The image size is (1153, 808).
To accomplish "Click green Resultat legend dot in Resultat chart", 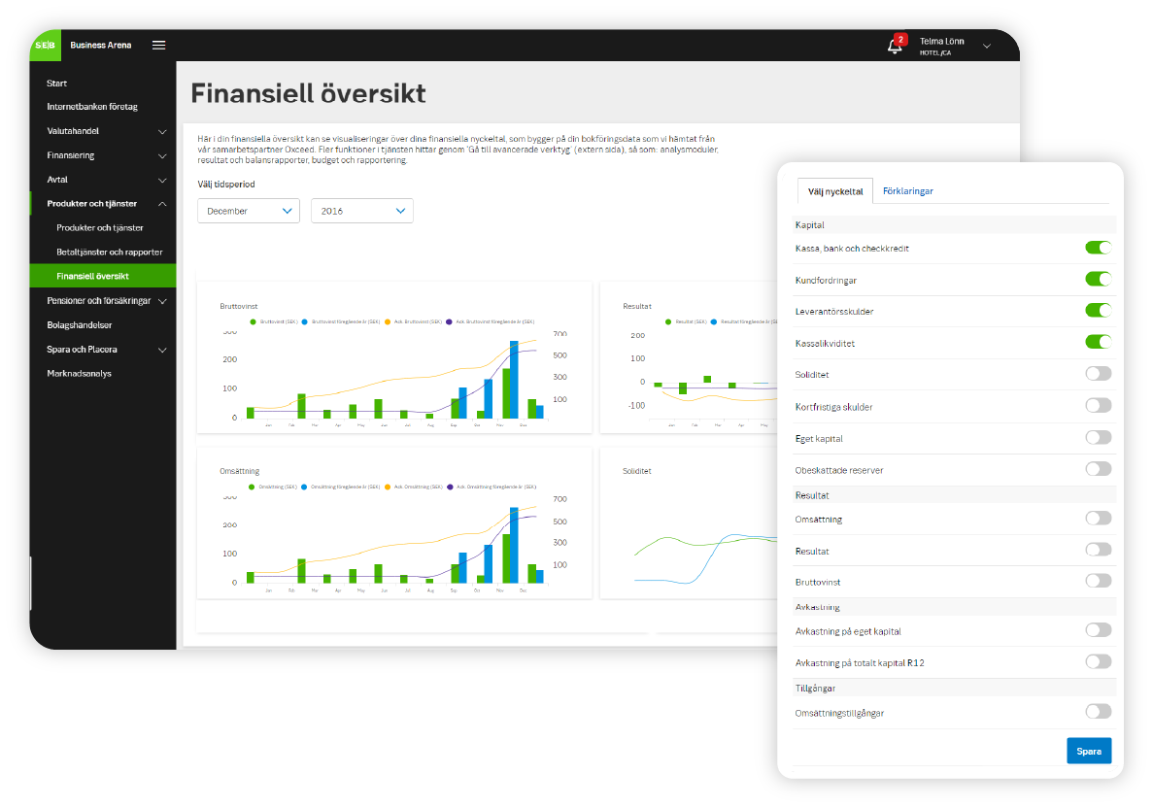I will [668, 321].
